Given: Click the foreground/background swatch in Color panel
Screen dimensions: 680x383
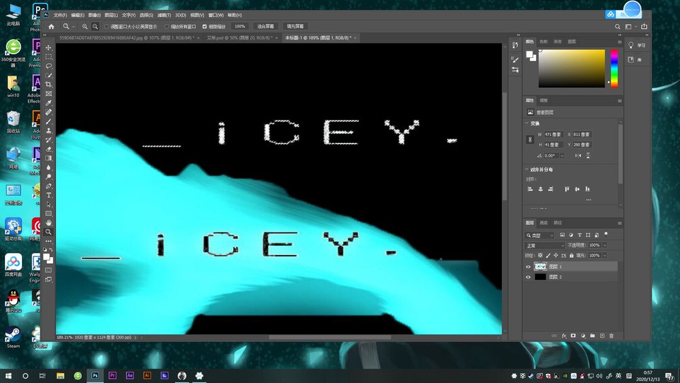Looking at the screenshot, I should coord(531,56).
